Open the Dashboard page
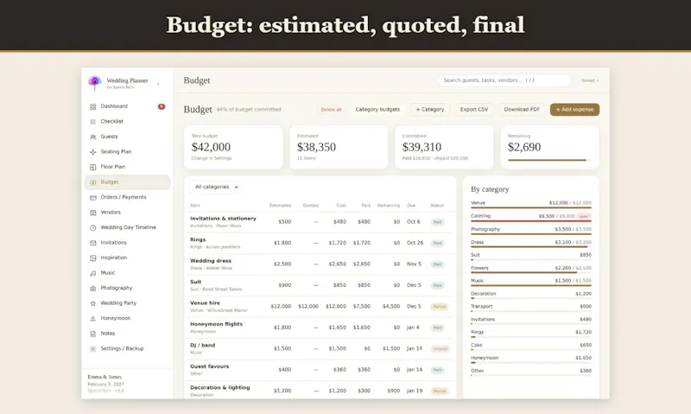691x414 pixels. pyautogui.click(x=127, y=106)
